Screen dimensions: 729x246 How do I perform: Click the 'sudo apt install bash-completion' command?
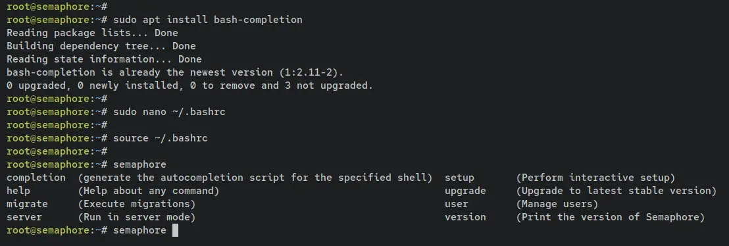(208, 20)
